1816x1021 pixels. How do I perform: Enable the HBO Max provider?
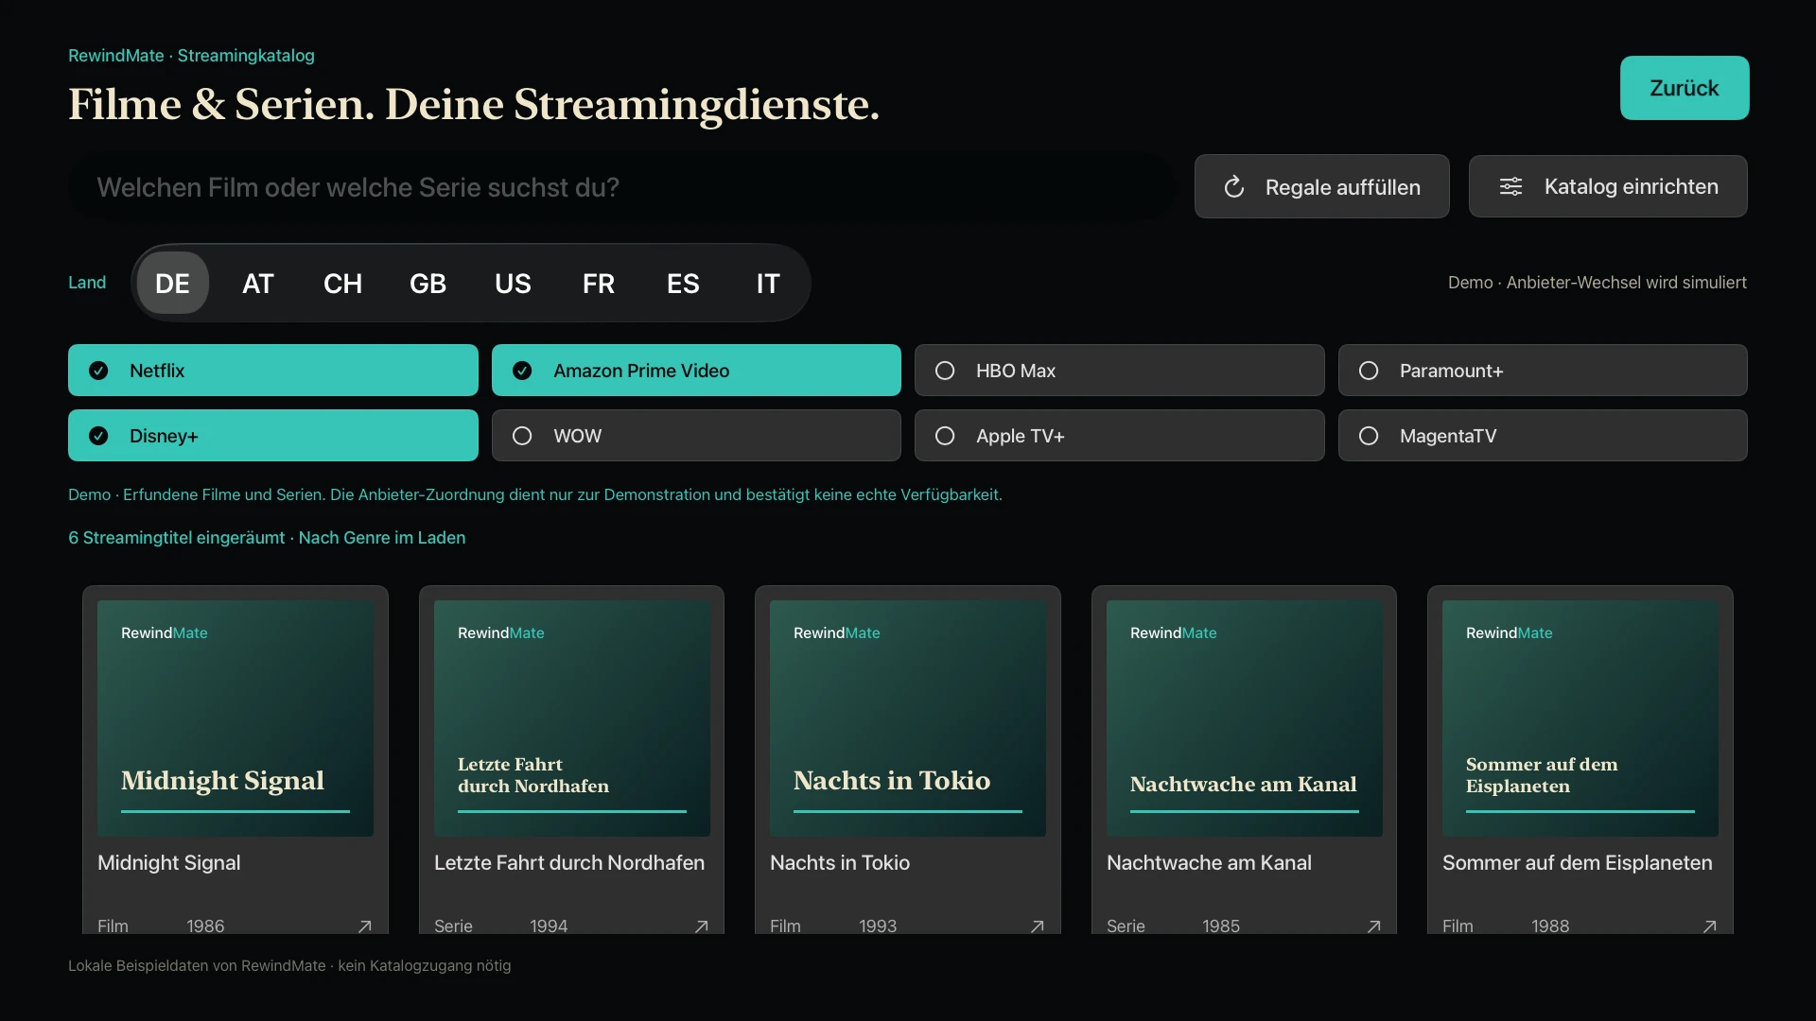pyautogui.click(x=1119, y=371)
